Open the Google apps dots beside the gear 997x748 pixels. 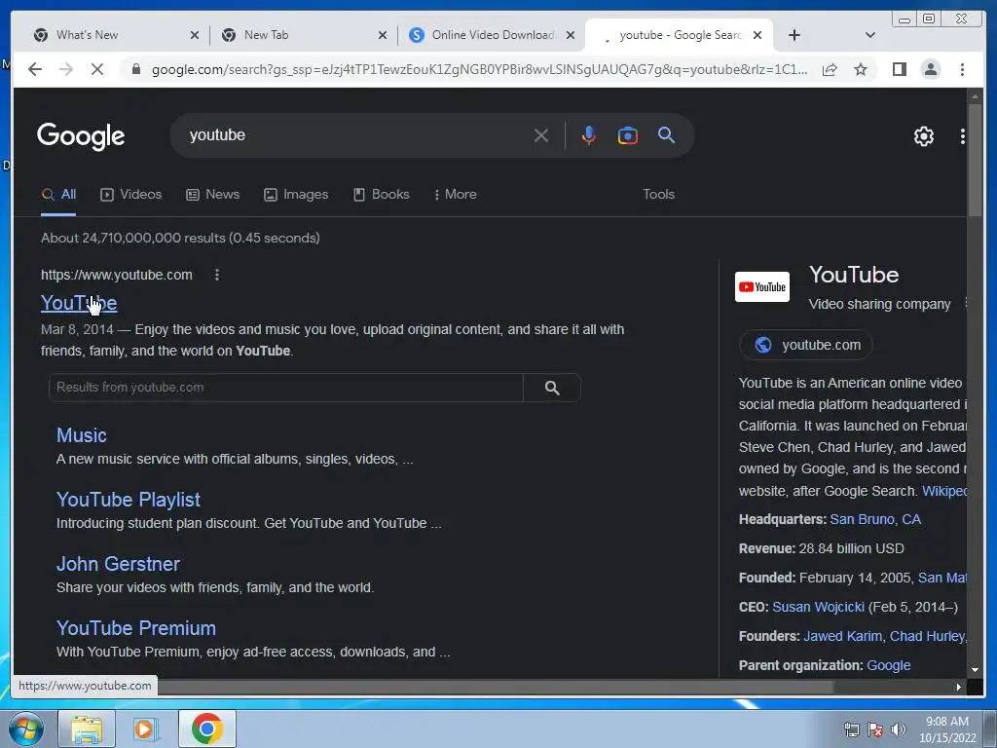963,136
